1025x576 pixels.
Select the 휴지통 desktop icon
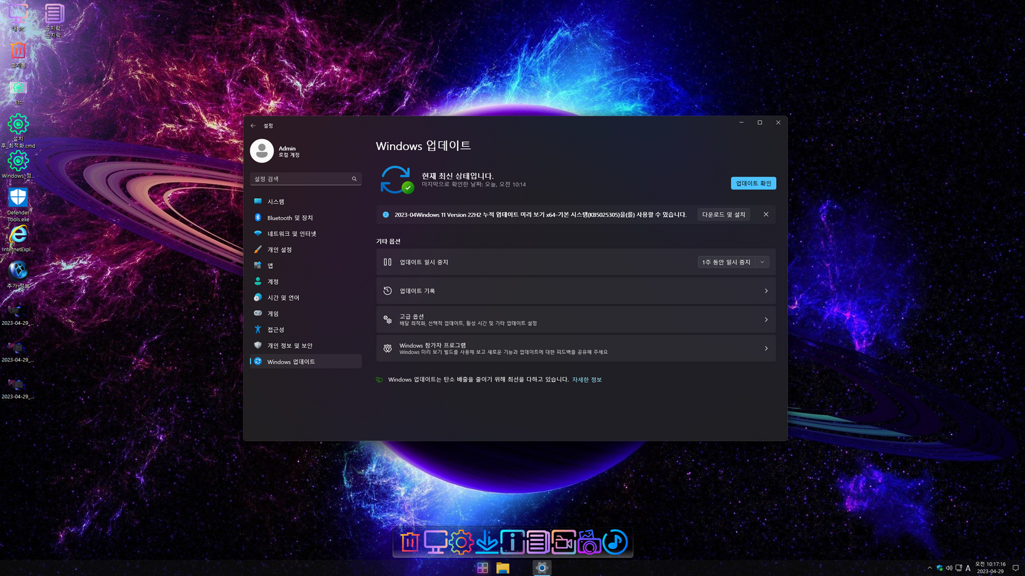[18, 55]
